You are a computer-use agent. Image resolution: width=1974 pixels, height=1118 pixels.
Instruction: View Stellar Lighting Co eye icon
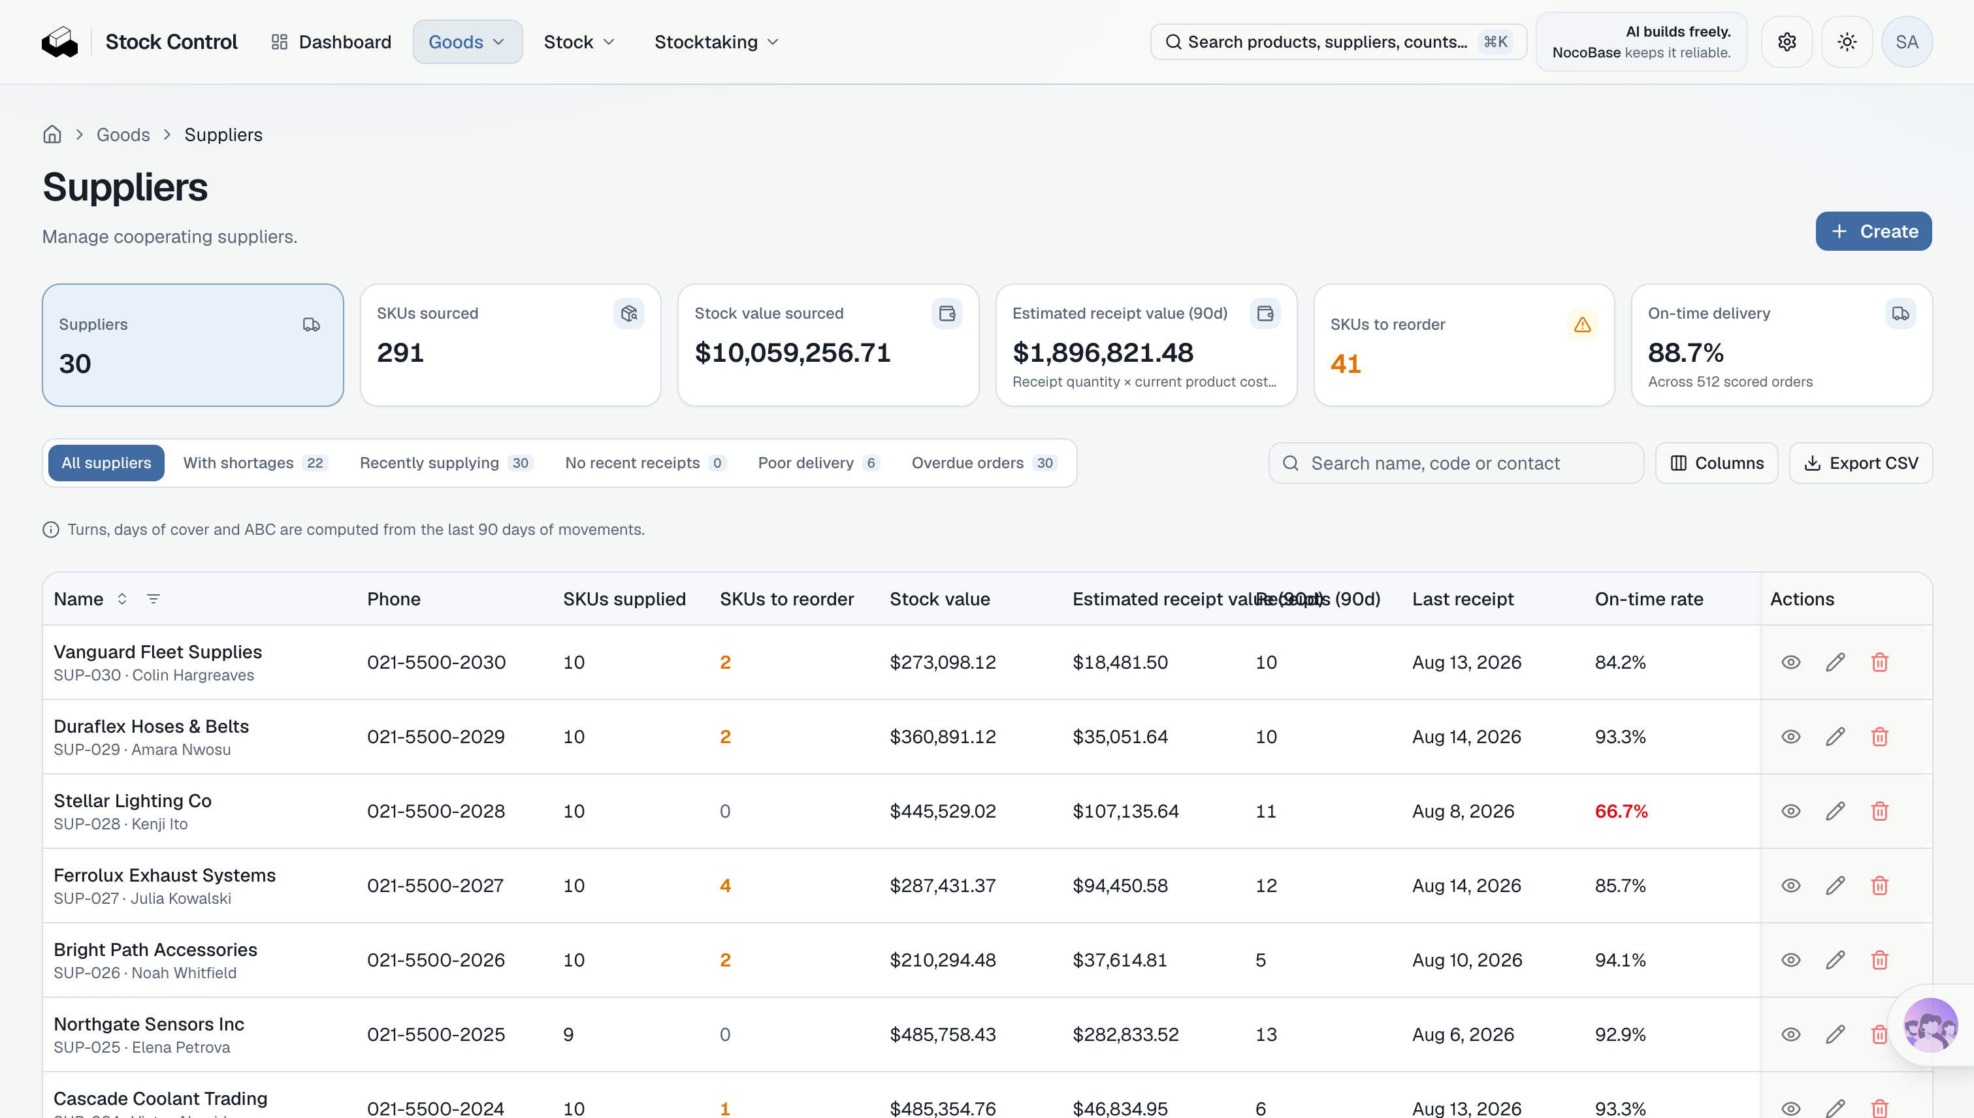click(x=1791, y=812)
